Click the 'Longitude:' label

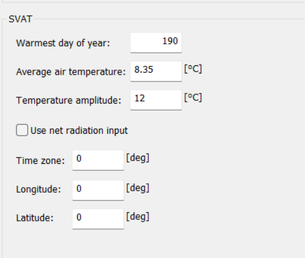[39, 190]
